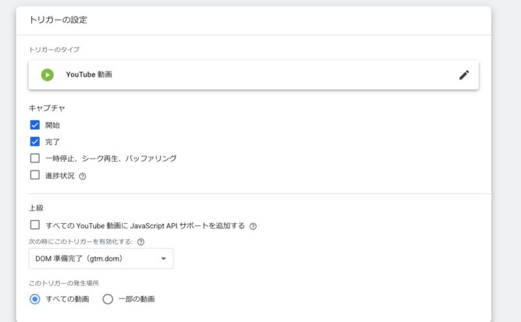Check すべての YouTube 動画に JavaScript API サポート option

pos(35,225)
